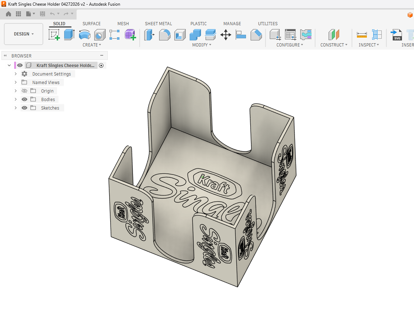Select the Measure tool

coord(362,35)
